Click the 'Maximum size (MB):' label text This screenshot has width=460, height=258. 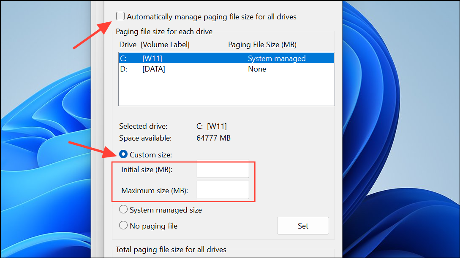pos(155,191)
